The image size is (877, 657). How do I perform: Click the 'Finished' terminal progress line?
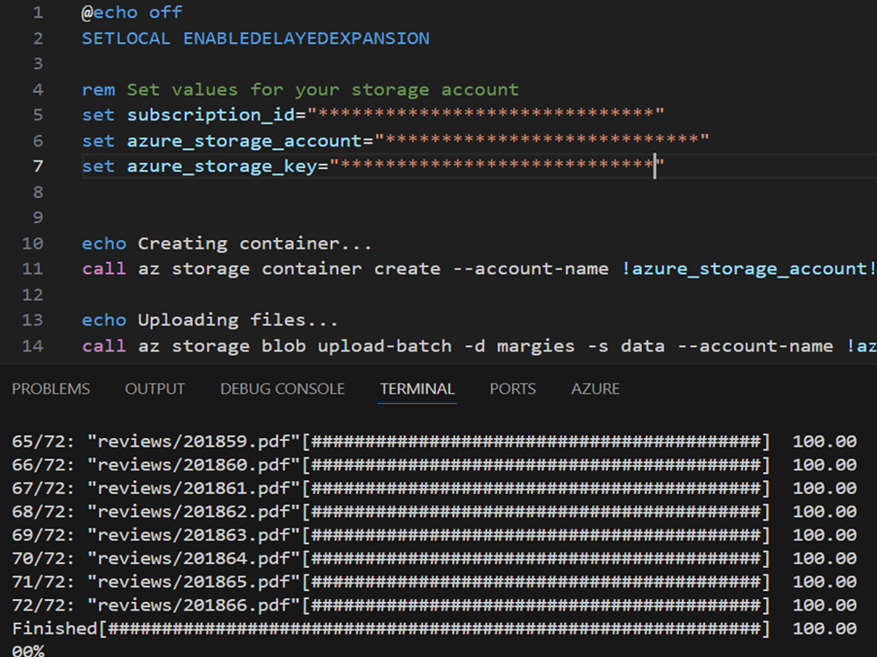point(434,629)
